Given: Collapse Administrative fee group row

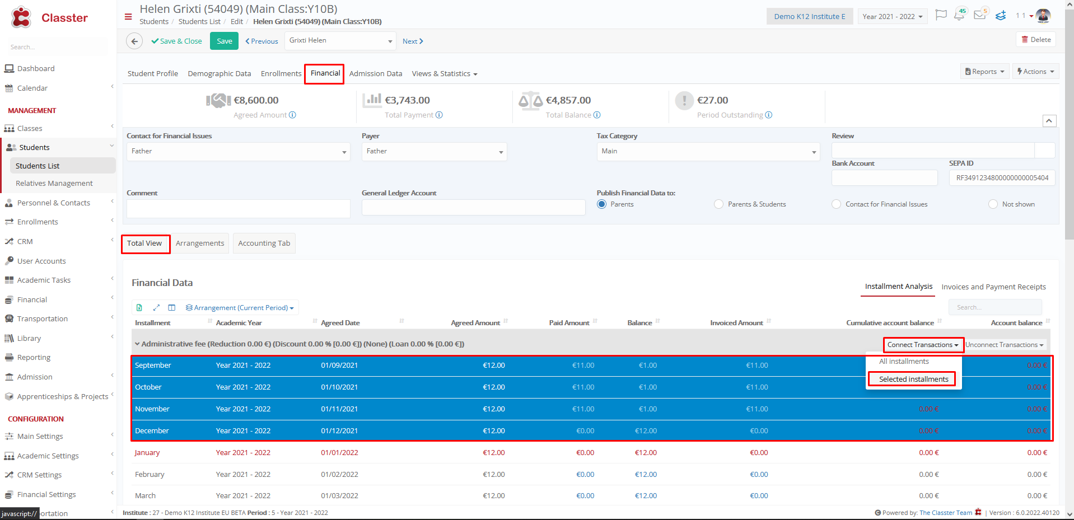Looking at the screenshot, I should pyautogui.click(x=137, y=344).
